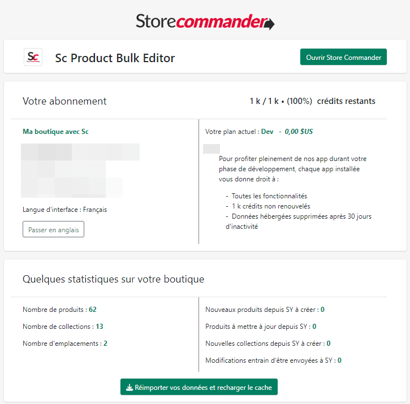The height and width of the screenshot is (404, 410).
Task: Click Nouveaux produits depuis SY à créer value
Action: [x=322, y=310]
